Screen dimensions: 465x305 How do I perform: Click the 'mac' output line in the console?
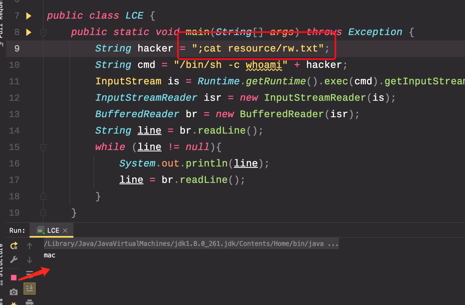(x=50, y=255)
